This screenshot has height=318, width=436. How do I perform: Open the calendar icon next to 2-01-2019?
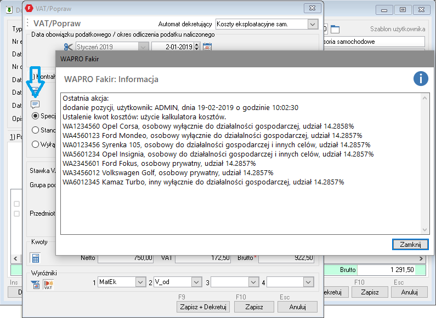point(207,47)
